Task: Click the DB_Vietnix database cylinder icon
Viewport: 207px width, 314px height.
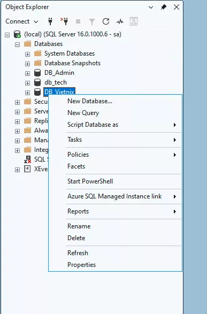Action: (37, 92)
